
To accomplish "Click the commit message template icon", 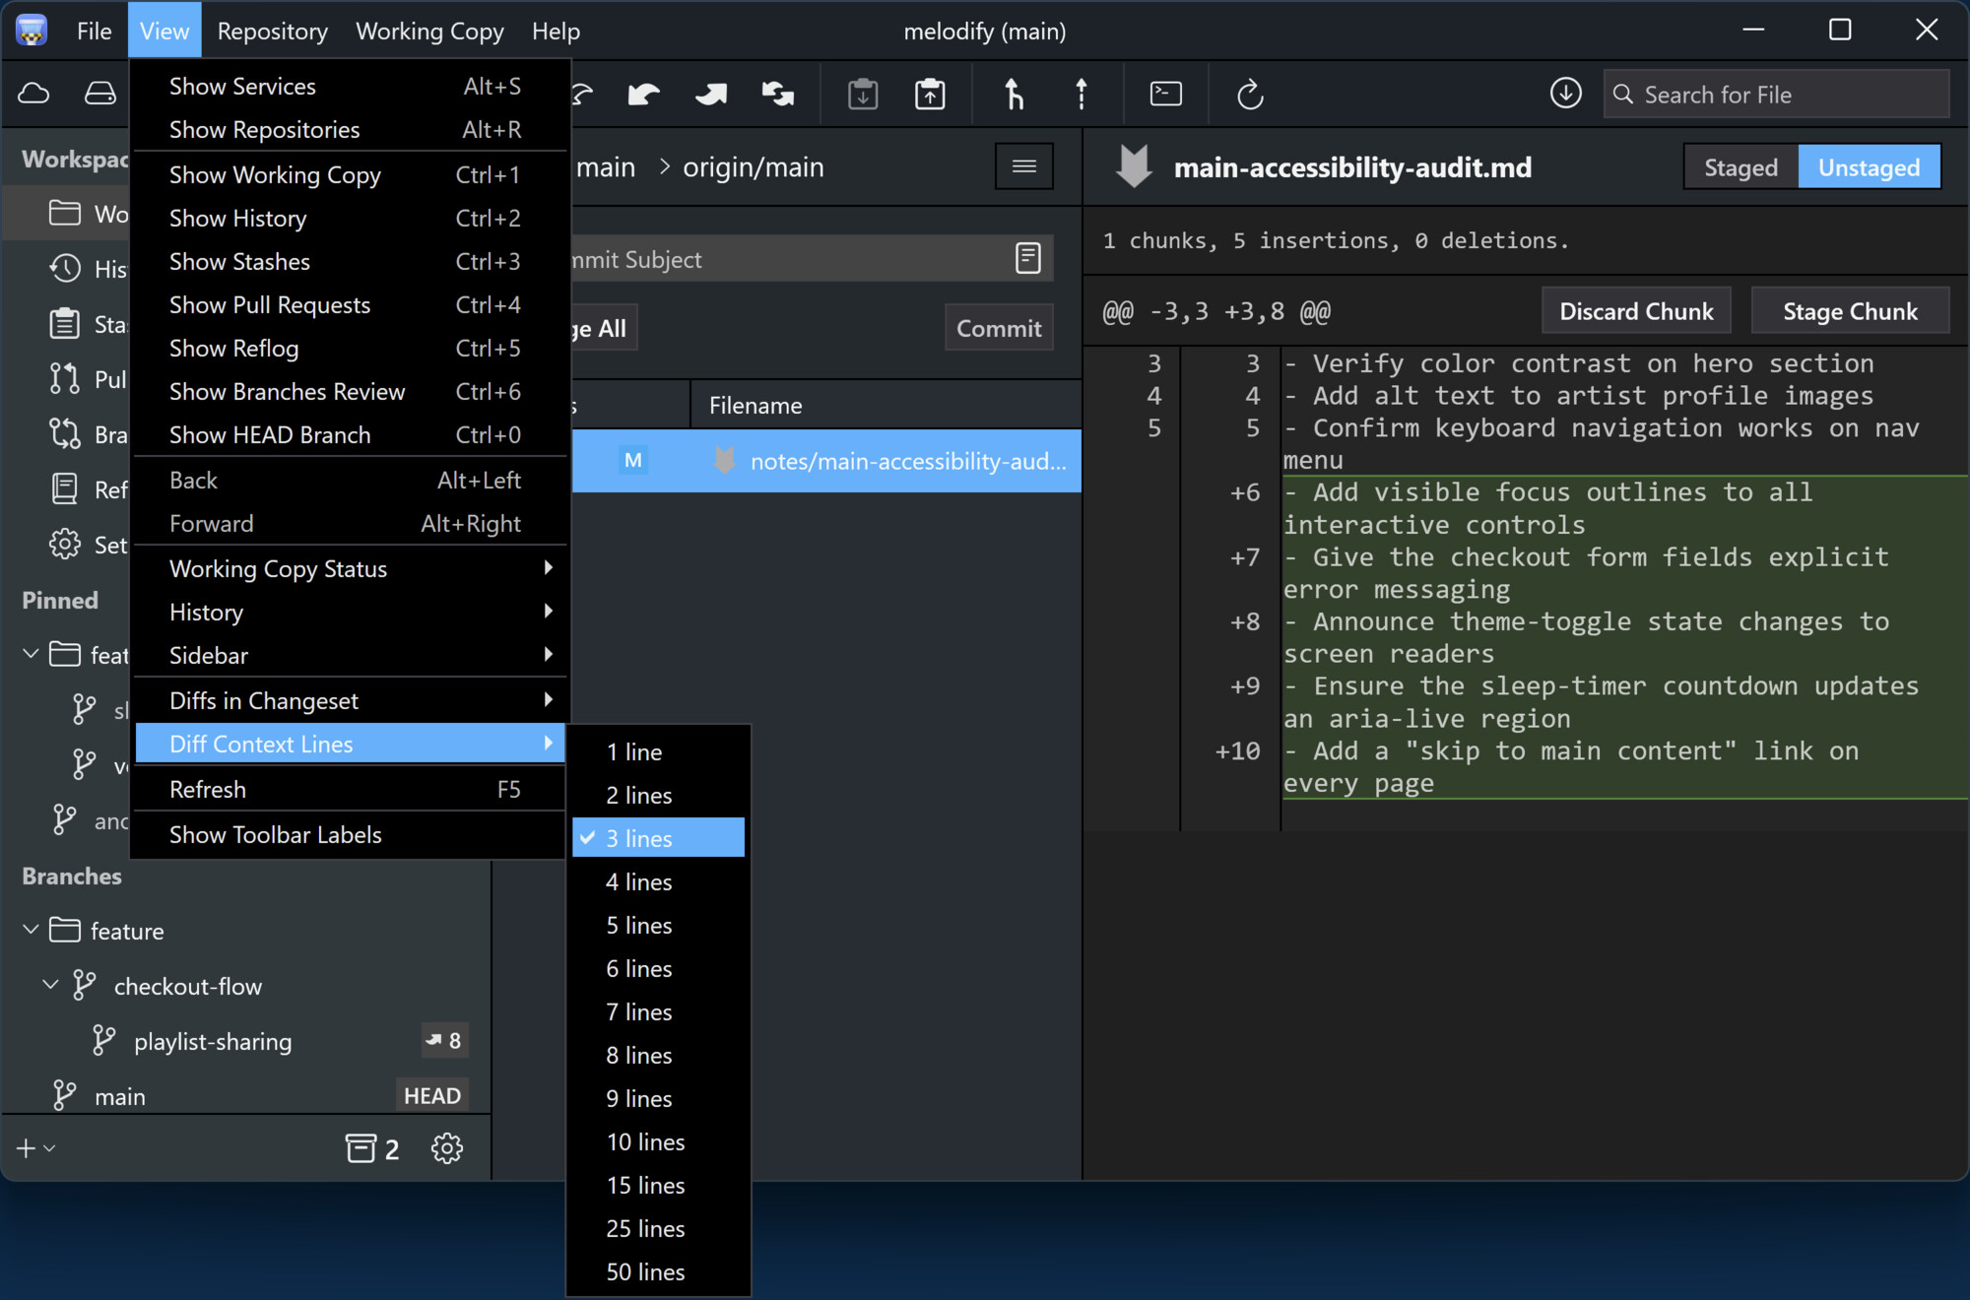I will (1028, 259).
